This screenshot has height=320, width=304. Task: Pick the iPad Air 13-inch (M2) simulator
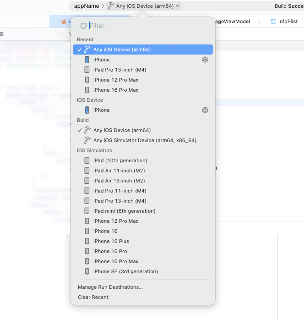(x=143, y=181)
